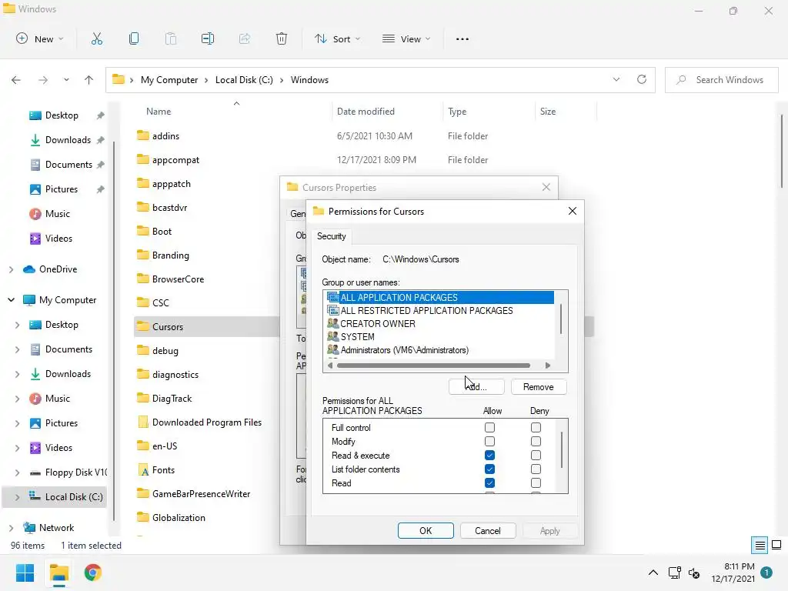Click Local Disk (C:) breadcrumb
788x591 pixels.
(x=244, y=80)
